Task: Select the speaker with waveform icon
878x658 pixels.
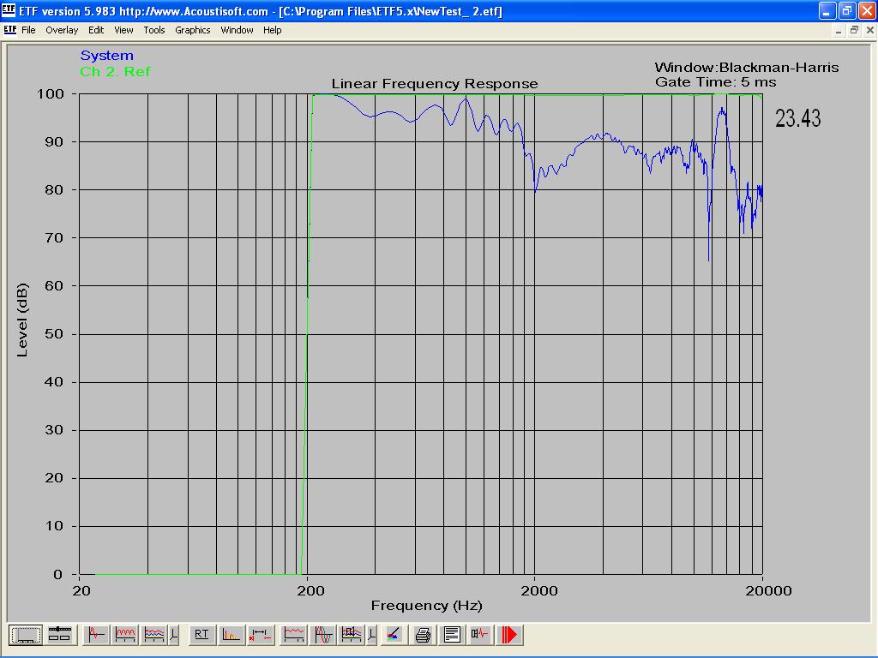Action: tap(479, 635)
